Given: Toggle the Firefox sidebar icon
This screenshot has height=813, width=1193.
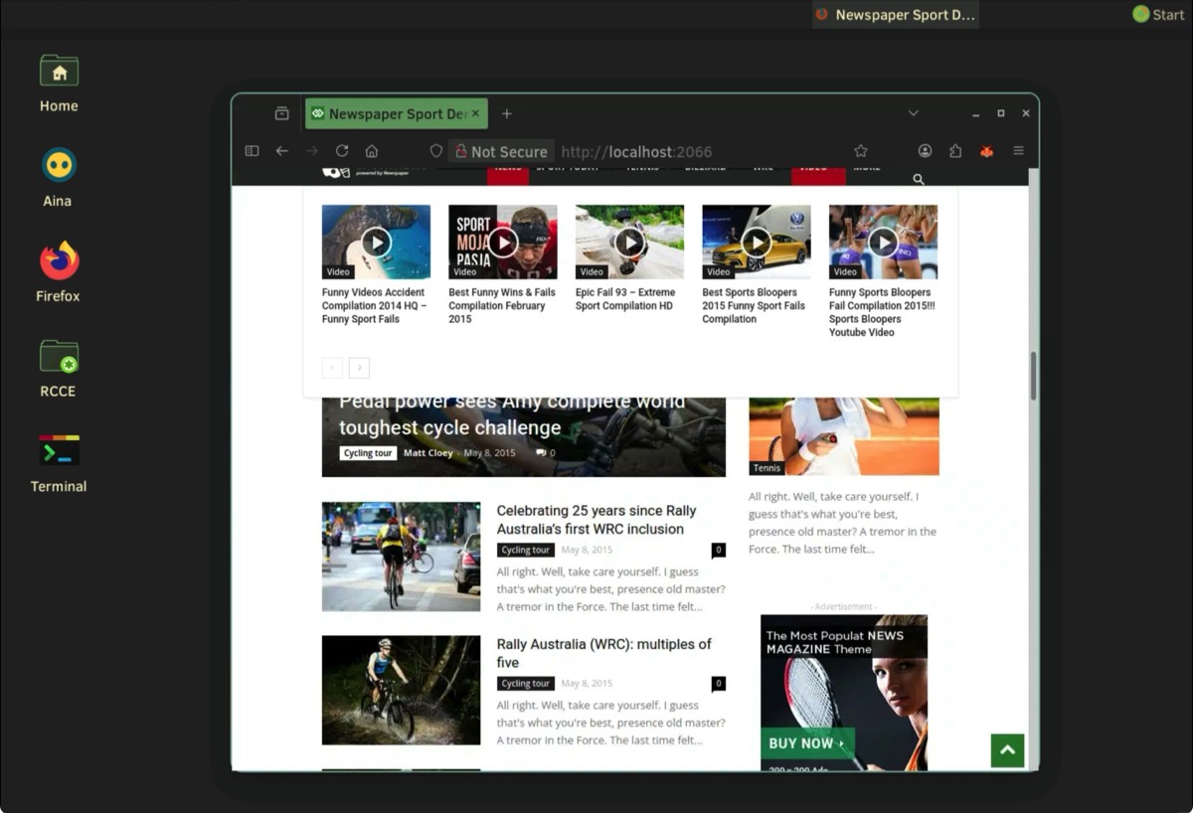Looking at the screenshot, I should 252,151.
